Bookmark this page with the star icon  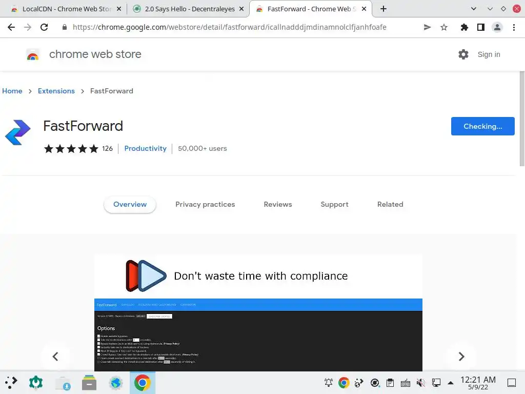coord(444,27)
